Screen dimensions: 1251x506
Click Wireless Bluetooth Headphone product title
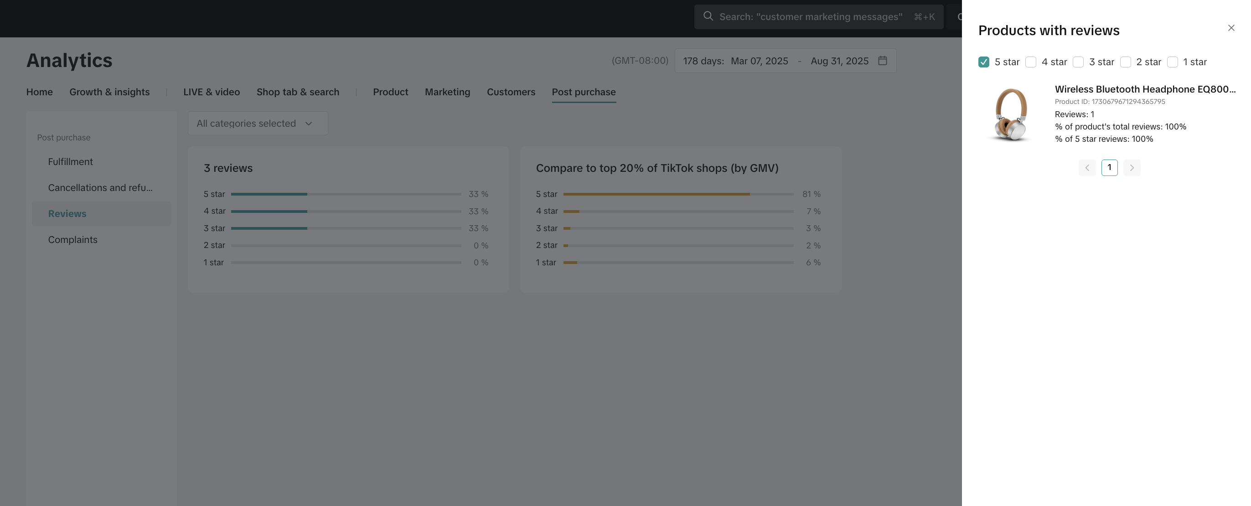1144,89
